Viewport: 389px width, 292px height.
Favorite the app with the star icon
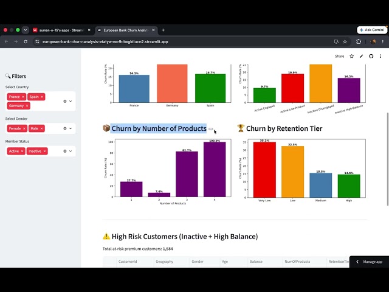click(x=351, y=56)
